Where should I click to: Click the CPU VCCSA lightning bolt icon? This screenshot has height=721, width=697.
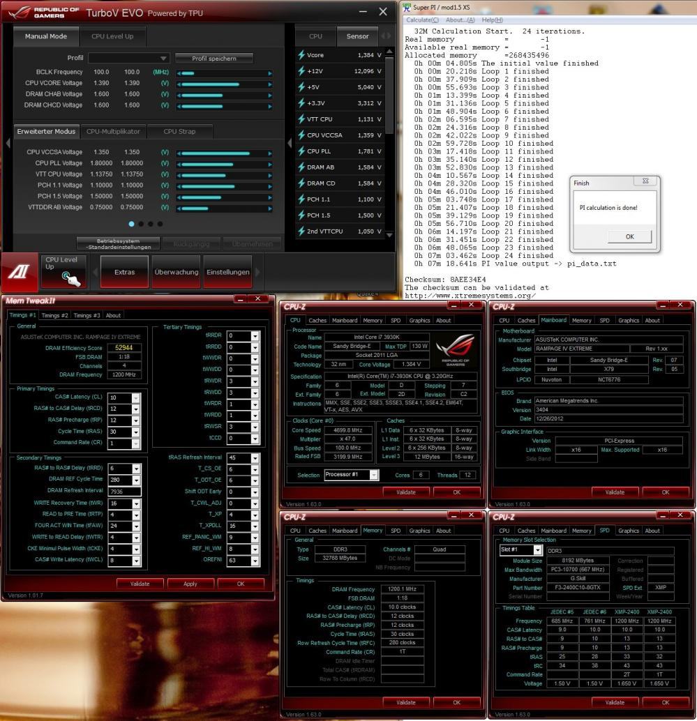coord(301,135)
